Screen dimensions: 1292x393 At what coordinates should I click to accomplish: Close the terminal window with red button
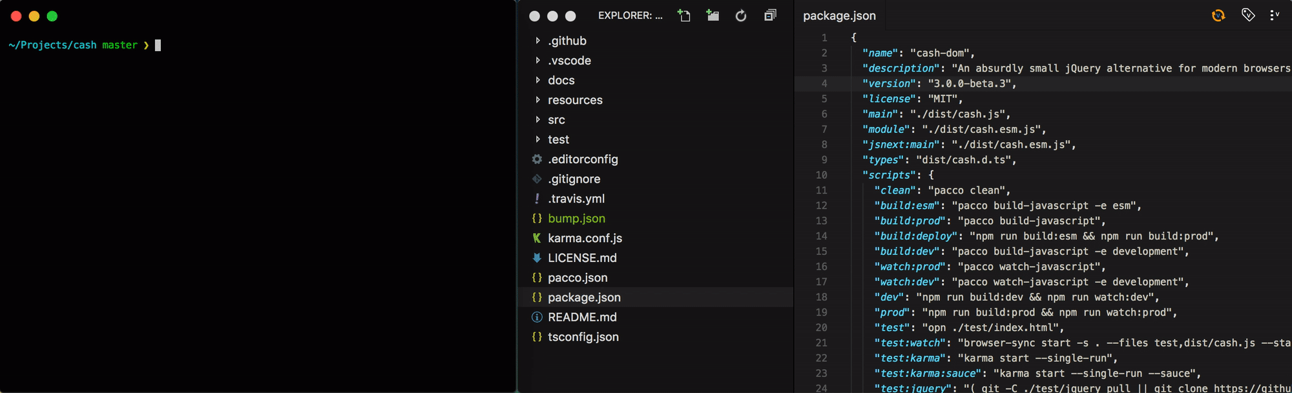point(16,16)
